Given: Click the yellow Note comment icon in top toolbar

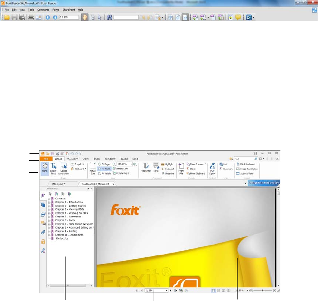Looking at the screenshot, I should [x=238, y=18].
